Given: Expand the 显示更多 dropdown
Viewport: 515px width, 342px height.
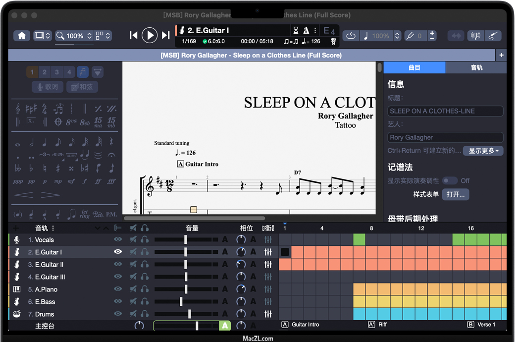Looking at the screenshot, I should click(483, 151).
